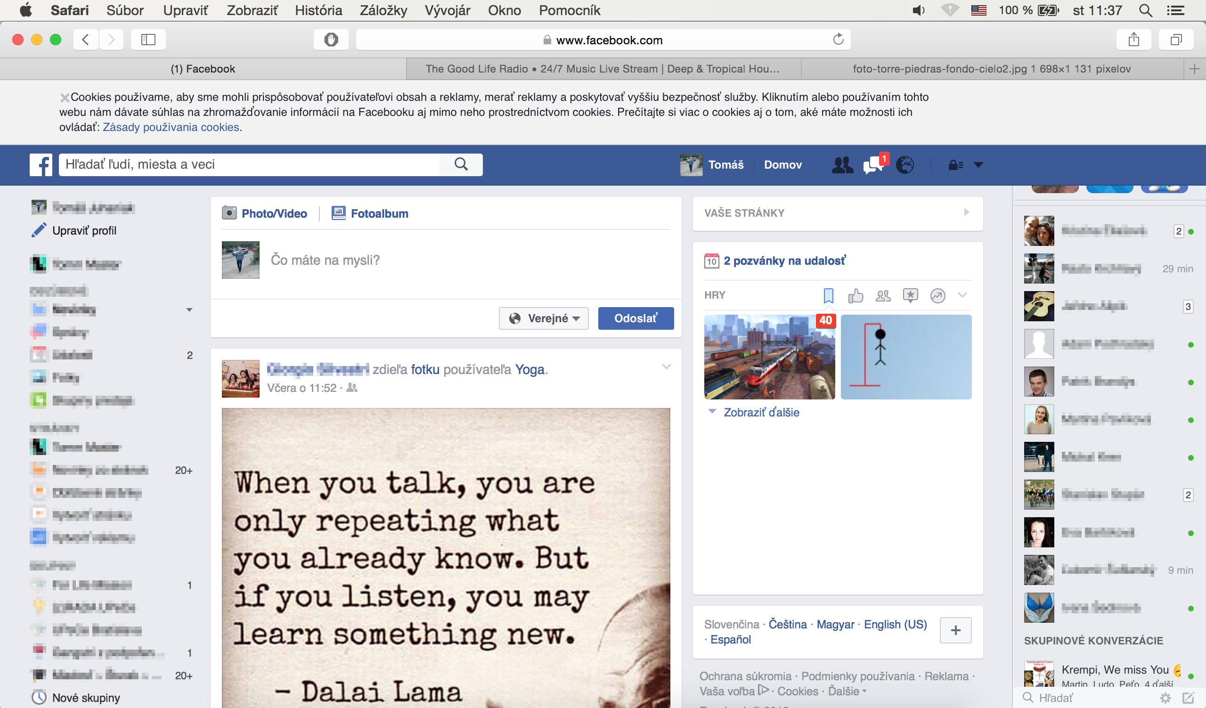Open the account menu dropdown arrow
The image size is (1206, 708).
point(978,165)
